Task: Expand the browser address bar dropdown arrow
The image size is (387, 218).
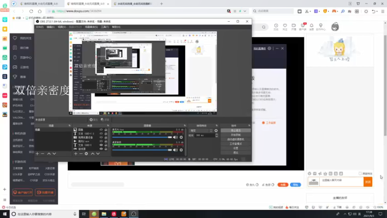Action: coord(245,11)
